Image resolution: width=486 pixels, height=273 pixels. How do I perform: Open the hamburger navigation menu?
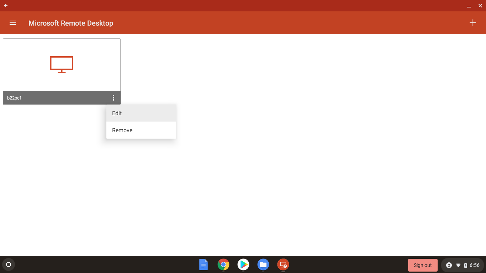pyautogui.click(x=13, y=23)
